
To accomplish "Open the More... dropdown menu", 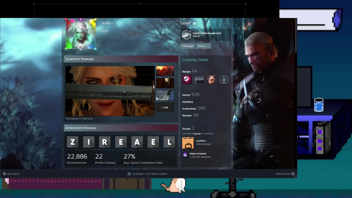I will pos(203,46).
